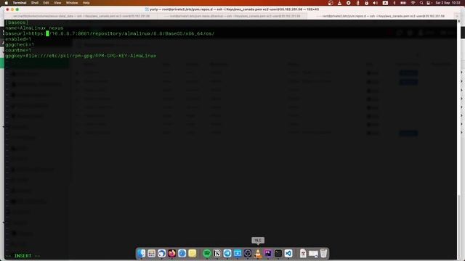This screenshot has width=465, height=261.
Task: Open the Apple menu
Action: tap(7, 3)
